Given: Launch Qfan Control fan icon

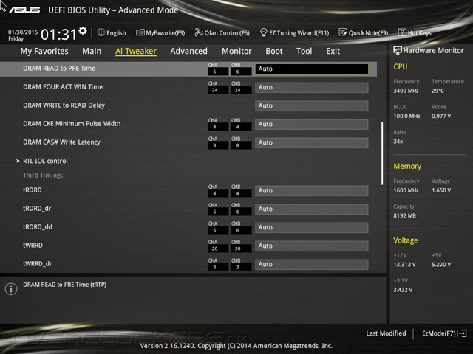Looking at the screenshot, I should coord(199,32).
